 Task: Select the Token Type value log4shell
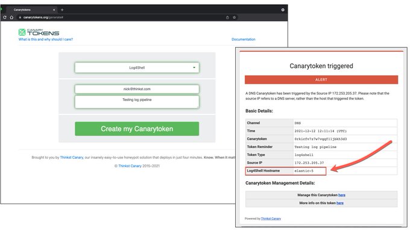304,155
